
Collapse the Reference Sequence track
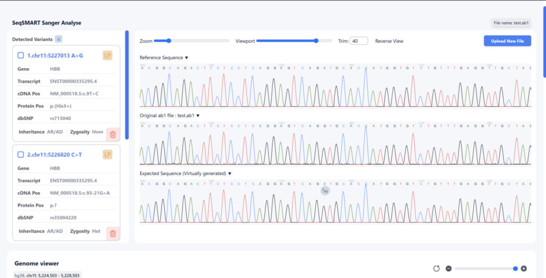[x=186, y=58]
